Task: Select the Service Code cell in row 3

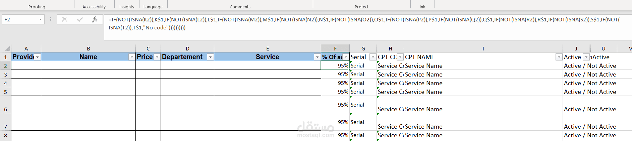Action: point(390,75)
